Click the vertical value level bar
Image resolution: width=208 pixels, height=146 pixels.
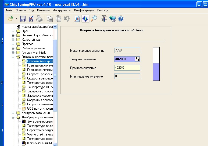click(156, 64)
